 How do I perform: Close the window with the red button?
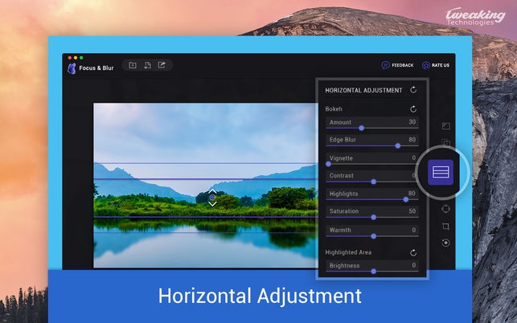coord(70,58)
